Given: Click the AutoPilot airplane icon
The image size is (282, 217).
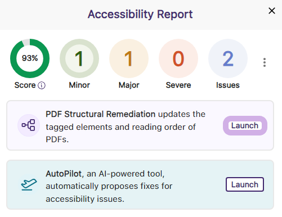Looking at the screenshot, I should 29,184.
